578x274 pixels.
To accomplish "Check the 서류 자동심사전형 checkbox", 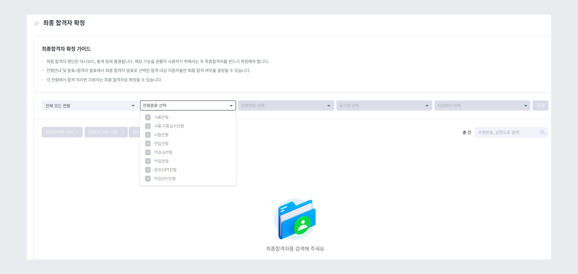I will coord(147,126).
